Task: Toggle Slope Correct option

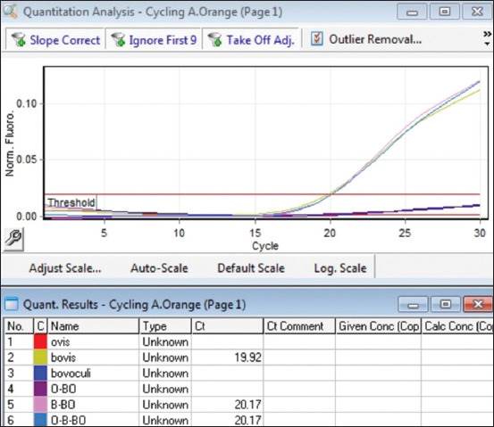Action: [55, 39]
